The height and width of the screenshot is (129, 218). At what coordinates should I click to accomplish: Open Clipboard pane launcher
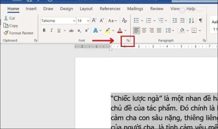pos(36,40)
